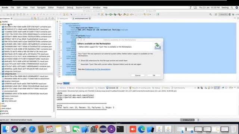Open Preferences for File Associations link
The width and height of the screenshot is (239, 134).
point(98,69)
